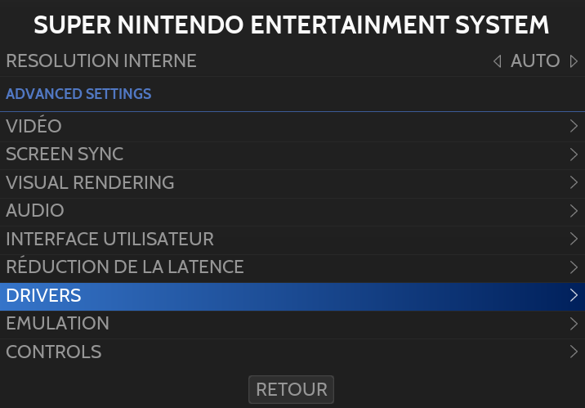Open the Vidéo settings submenu
The image size is (585, 408).
[x=34, y=126]
